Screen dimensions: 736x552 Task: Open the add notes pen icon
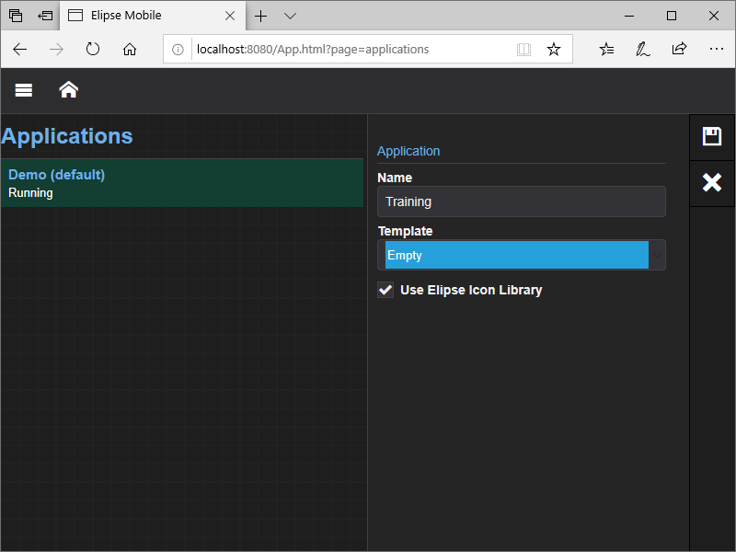tap(643, 49)
